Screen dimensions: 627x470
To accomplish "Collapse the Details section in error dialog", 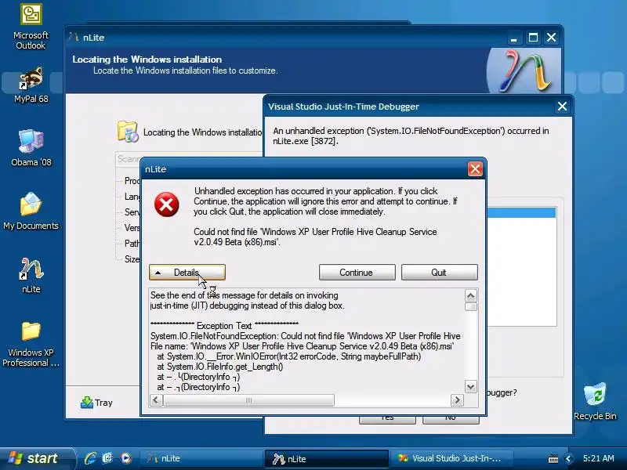I will tap(187, 272).
